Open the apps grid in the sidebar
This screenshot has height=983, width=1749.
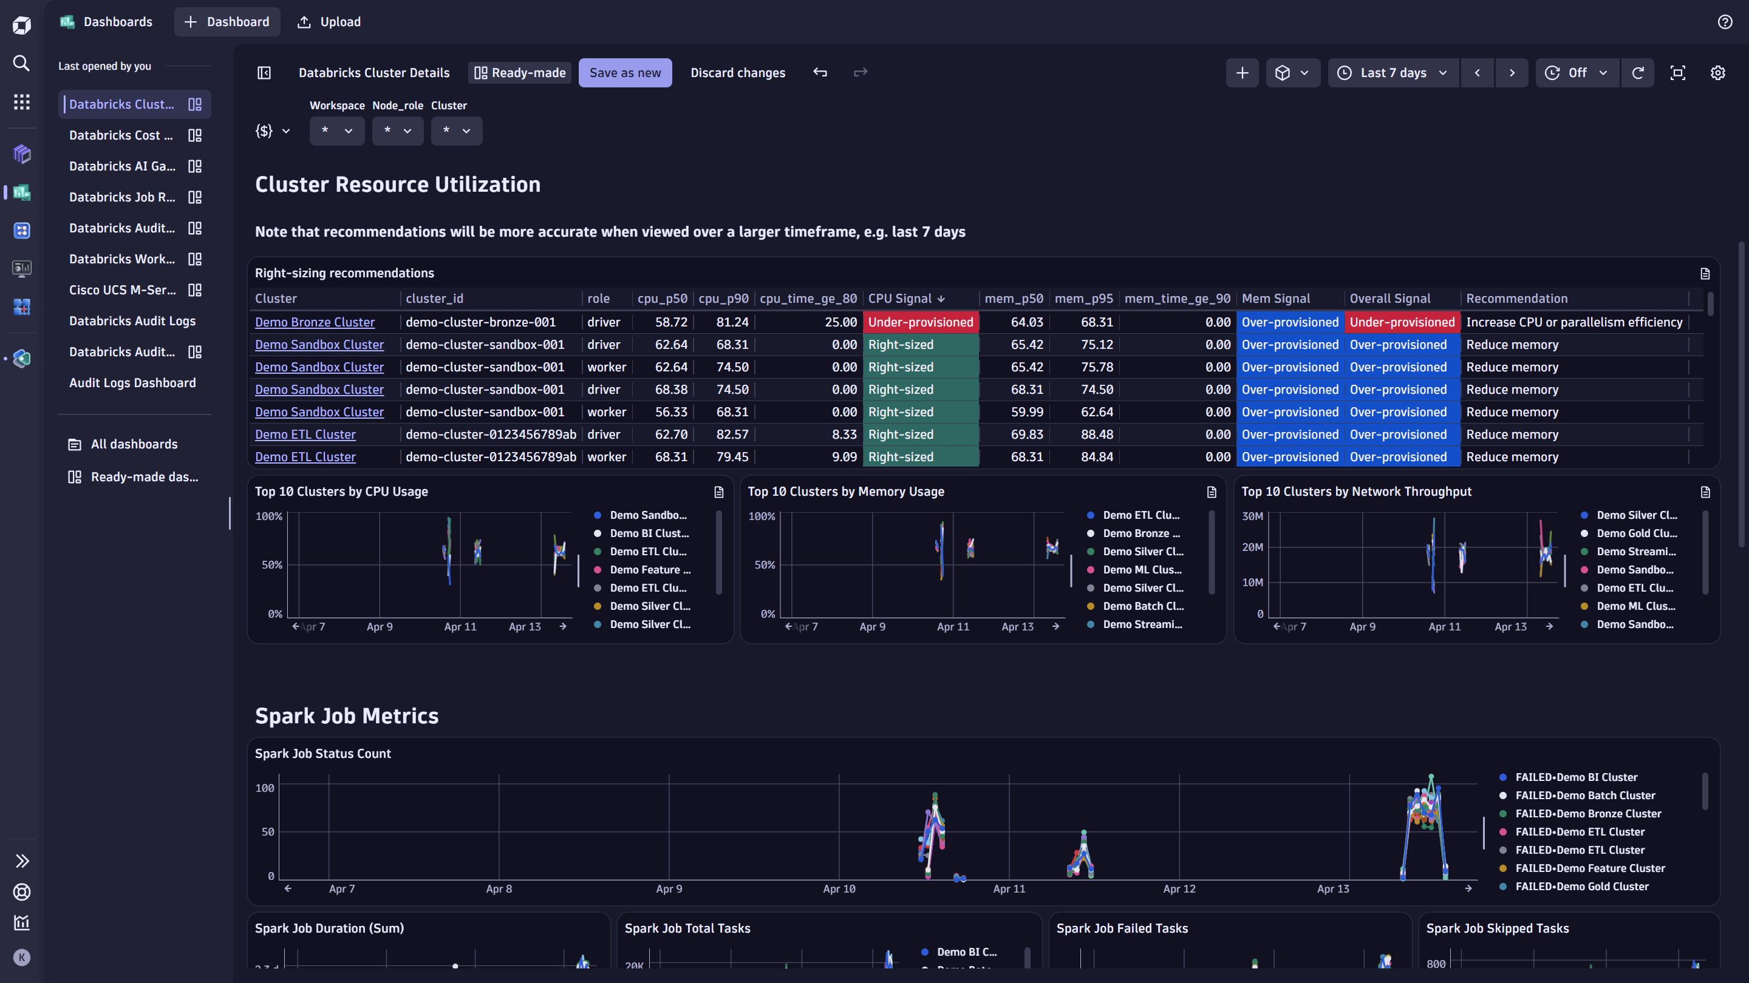click(x=21, y=102)
